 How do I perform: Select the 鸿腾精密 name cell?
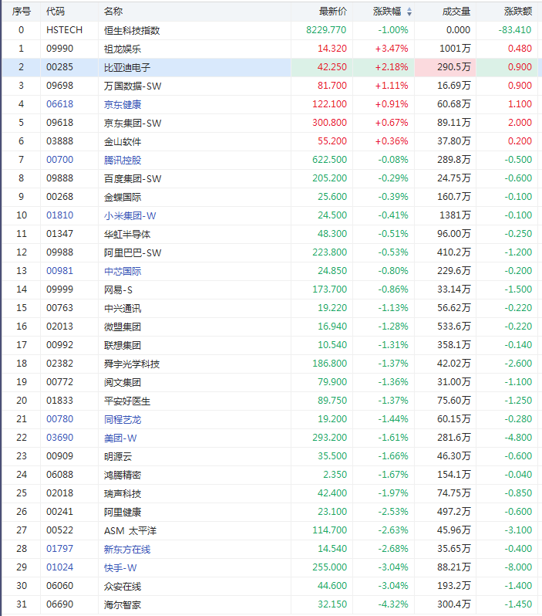[x=123, y=475]
